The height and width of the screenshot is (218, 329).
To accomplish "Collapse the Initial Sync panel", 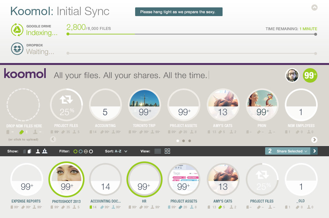I will pos(314,7).
